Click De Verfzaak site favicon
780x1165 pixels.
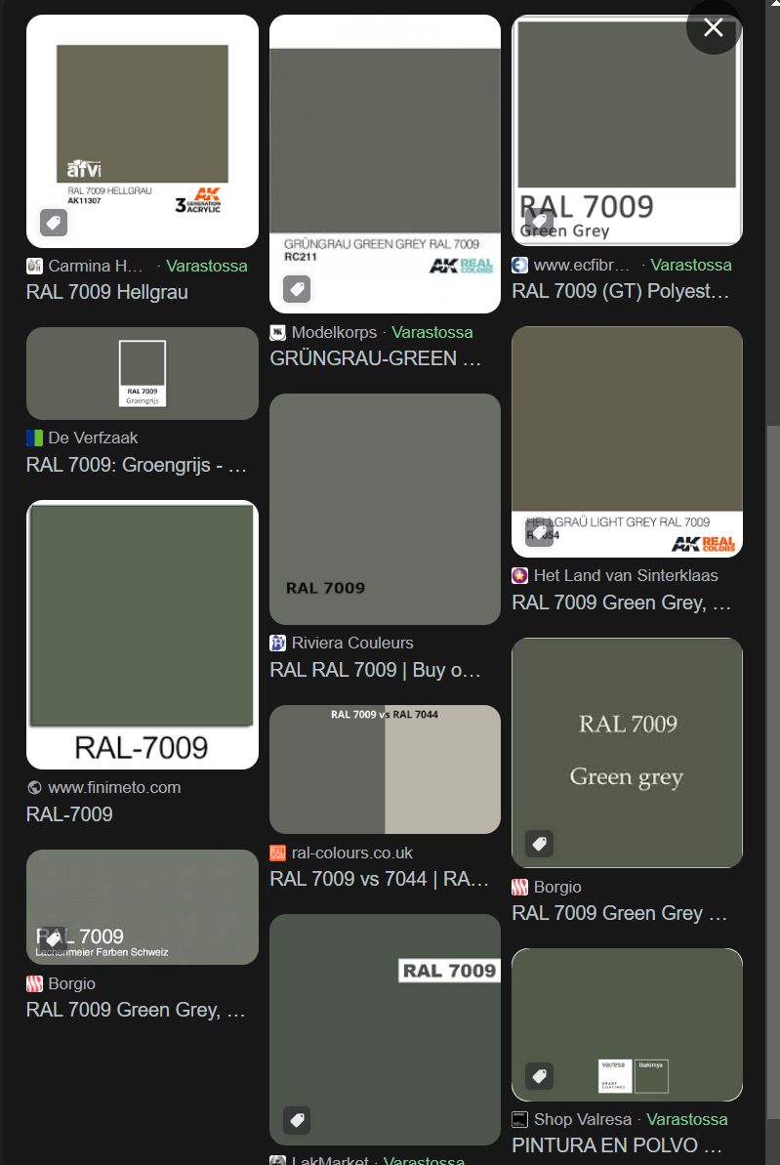pyautogui.click(x=34, y=437)
